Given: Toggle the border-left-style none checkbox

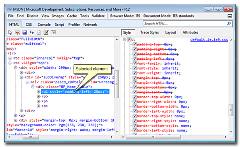Looking at the screenshot, I should click(x=134, y=131).
